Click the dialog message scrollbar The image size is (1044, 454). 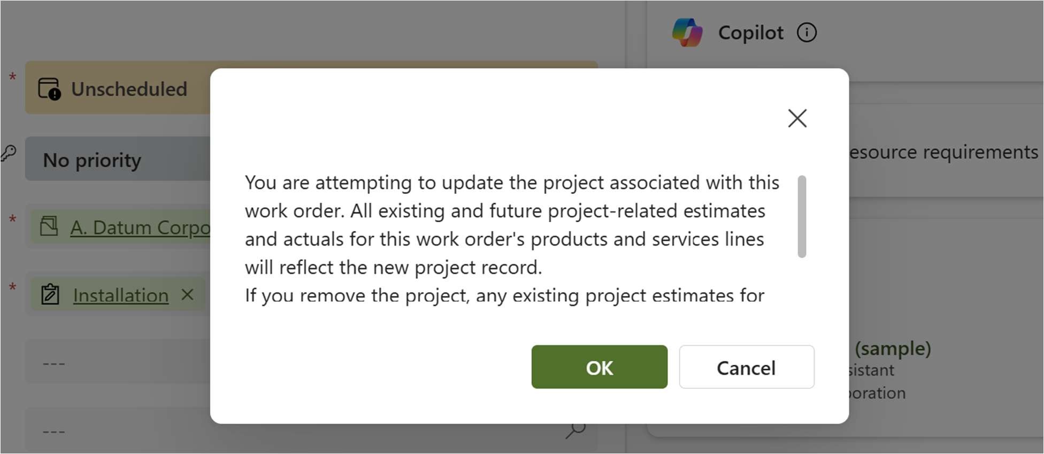tap(801, 216)
